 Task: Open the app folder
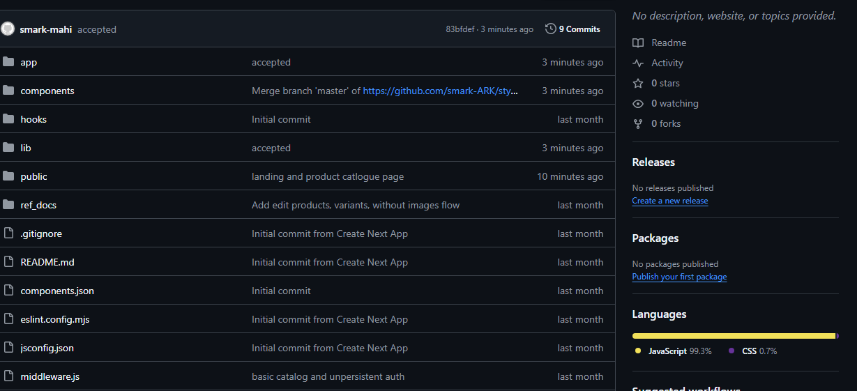[29, 62]
